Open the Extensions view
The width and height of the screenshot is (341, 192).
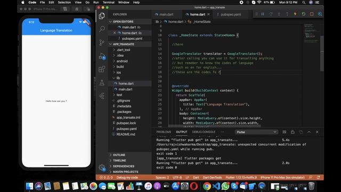pos(102,69)
